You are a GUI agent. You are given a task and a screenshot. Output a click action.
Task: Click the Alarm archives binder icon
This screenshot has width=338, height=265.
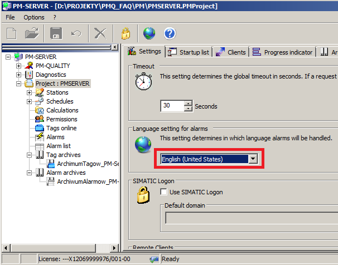[40, 173]
